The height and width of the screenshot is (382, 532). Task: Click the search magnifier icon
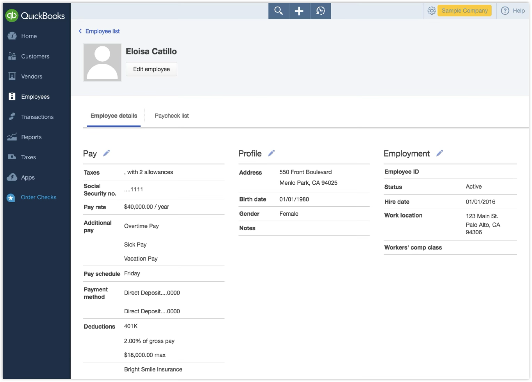279,11
